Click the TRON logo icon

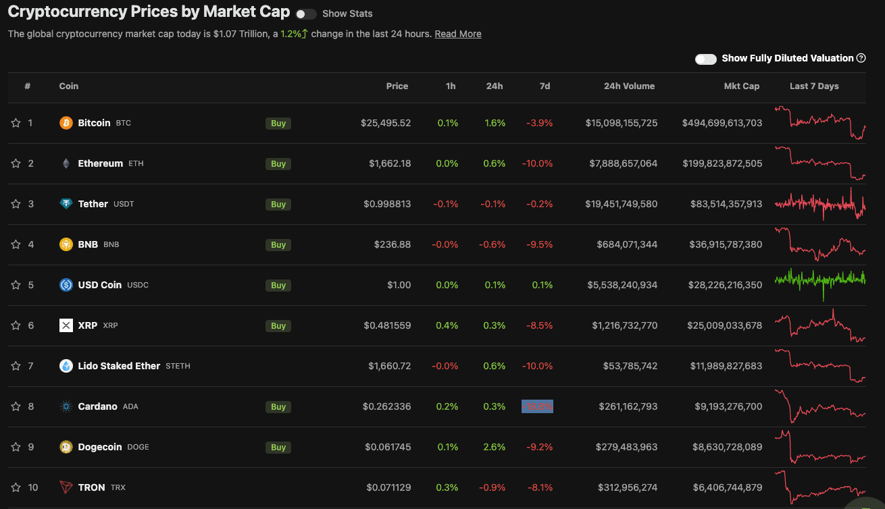coord(66,487)
